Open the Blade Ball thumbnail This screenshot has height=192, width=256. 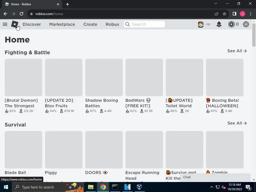point(23,150)
